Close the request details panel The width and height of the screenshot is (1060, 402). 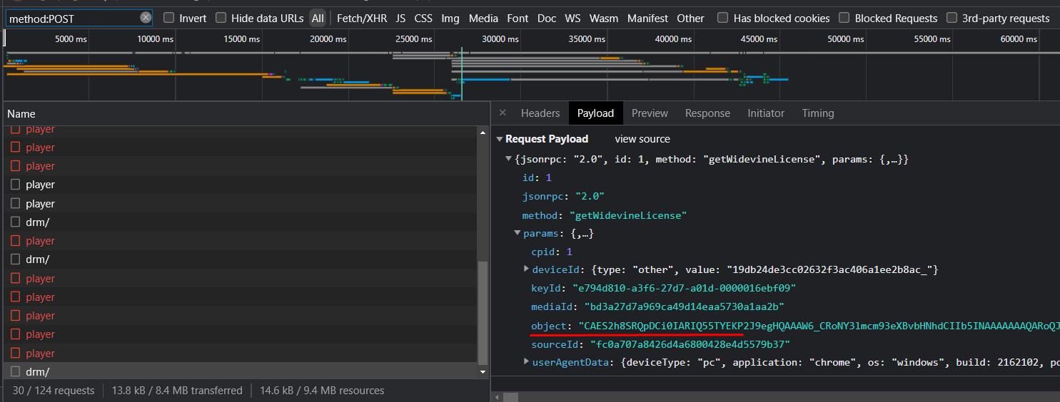click(503, 113)
